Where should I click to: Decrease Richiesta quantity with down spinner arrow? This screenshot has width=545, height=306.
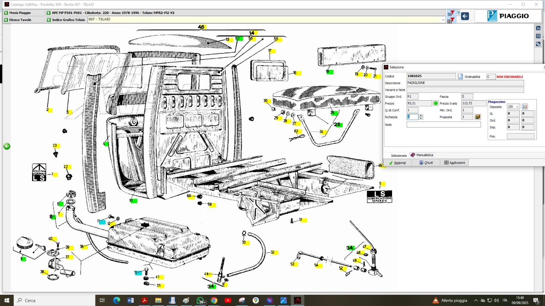click(x=421, y=118)
